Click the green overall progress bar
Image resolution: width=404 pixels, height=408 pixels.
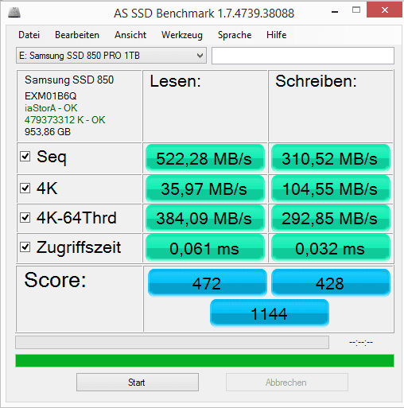[x=204, y=360]
